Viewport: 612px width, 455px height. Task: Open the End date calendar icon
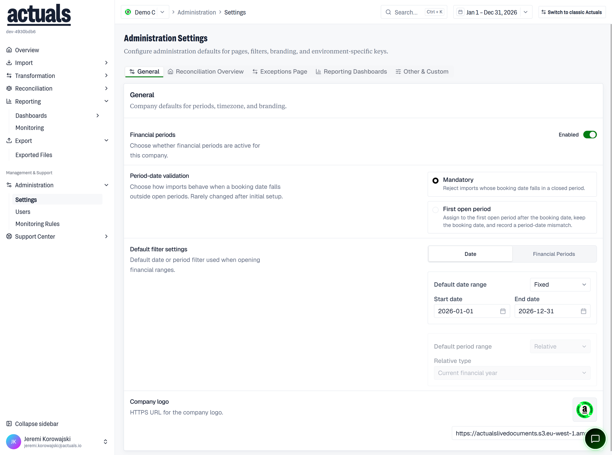(x=583, y=311)
